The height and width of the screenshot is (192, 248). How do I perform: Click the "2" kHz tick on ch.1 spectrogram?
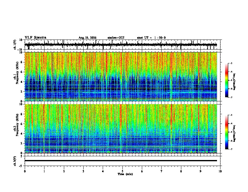pos(22,91)
